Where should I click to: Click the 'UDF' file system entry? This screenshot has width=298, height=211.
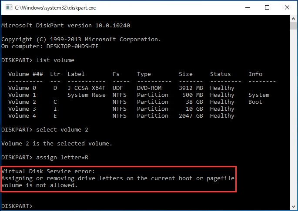click(x=117, y=88)
